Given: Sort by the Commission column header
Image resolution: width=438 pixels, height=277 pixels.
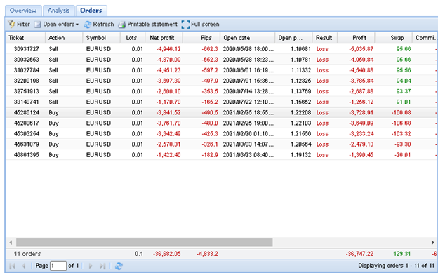Looking at the screenshot, I should coord(425,38).
